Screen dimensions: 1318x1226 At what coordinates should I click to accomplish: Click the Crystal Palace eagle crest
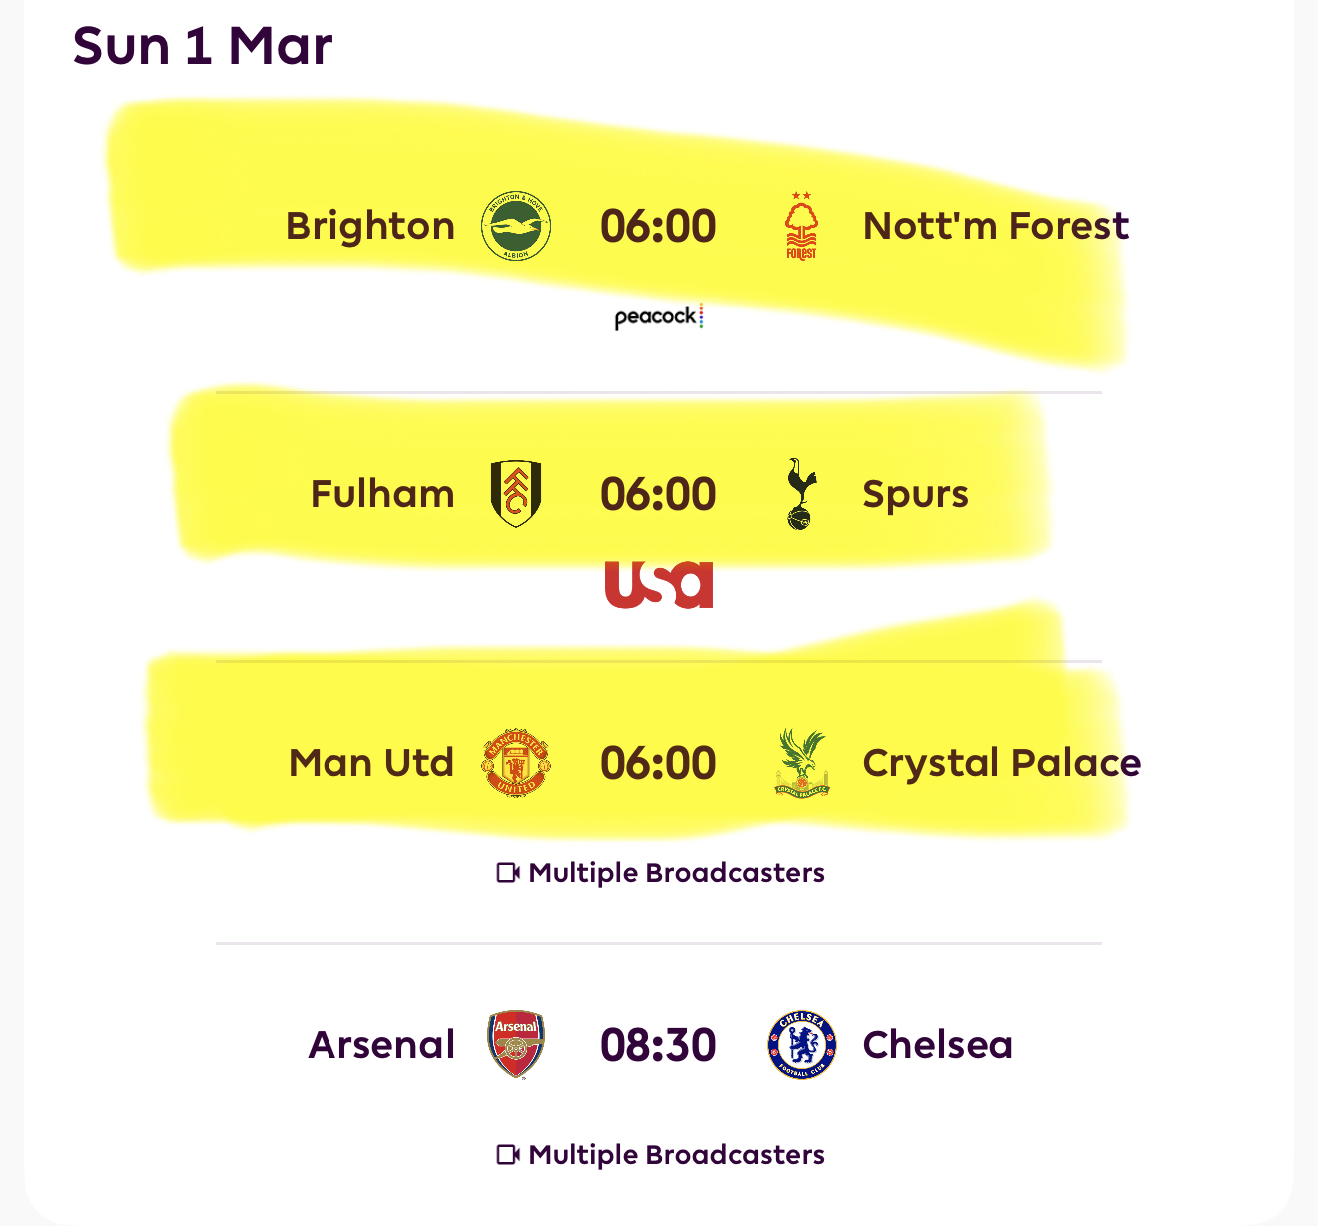[802, 763]
